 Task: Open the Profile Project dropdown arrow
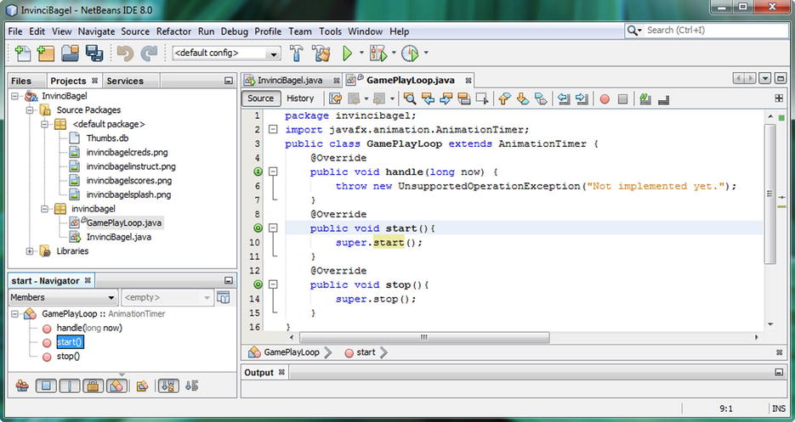click(426, 53)
